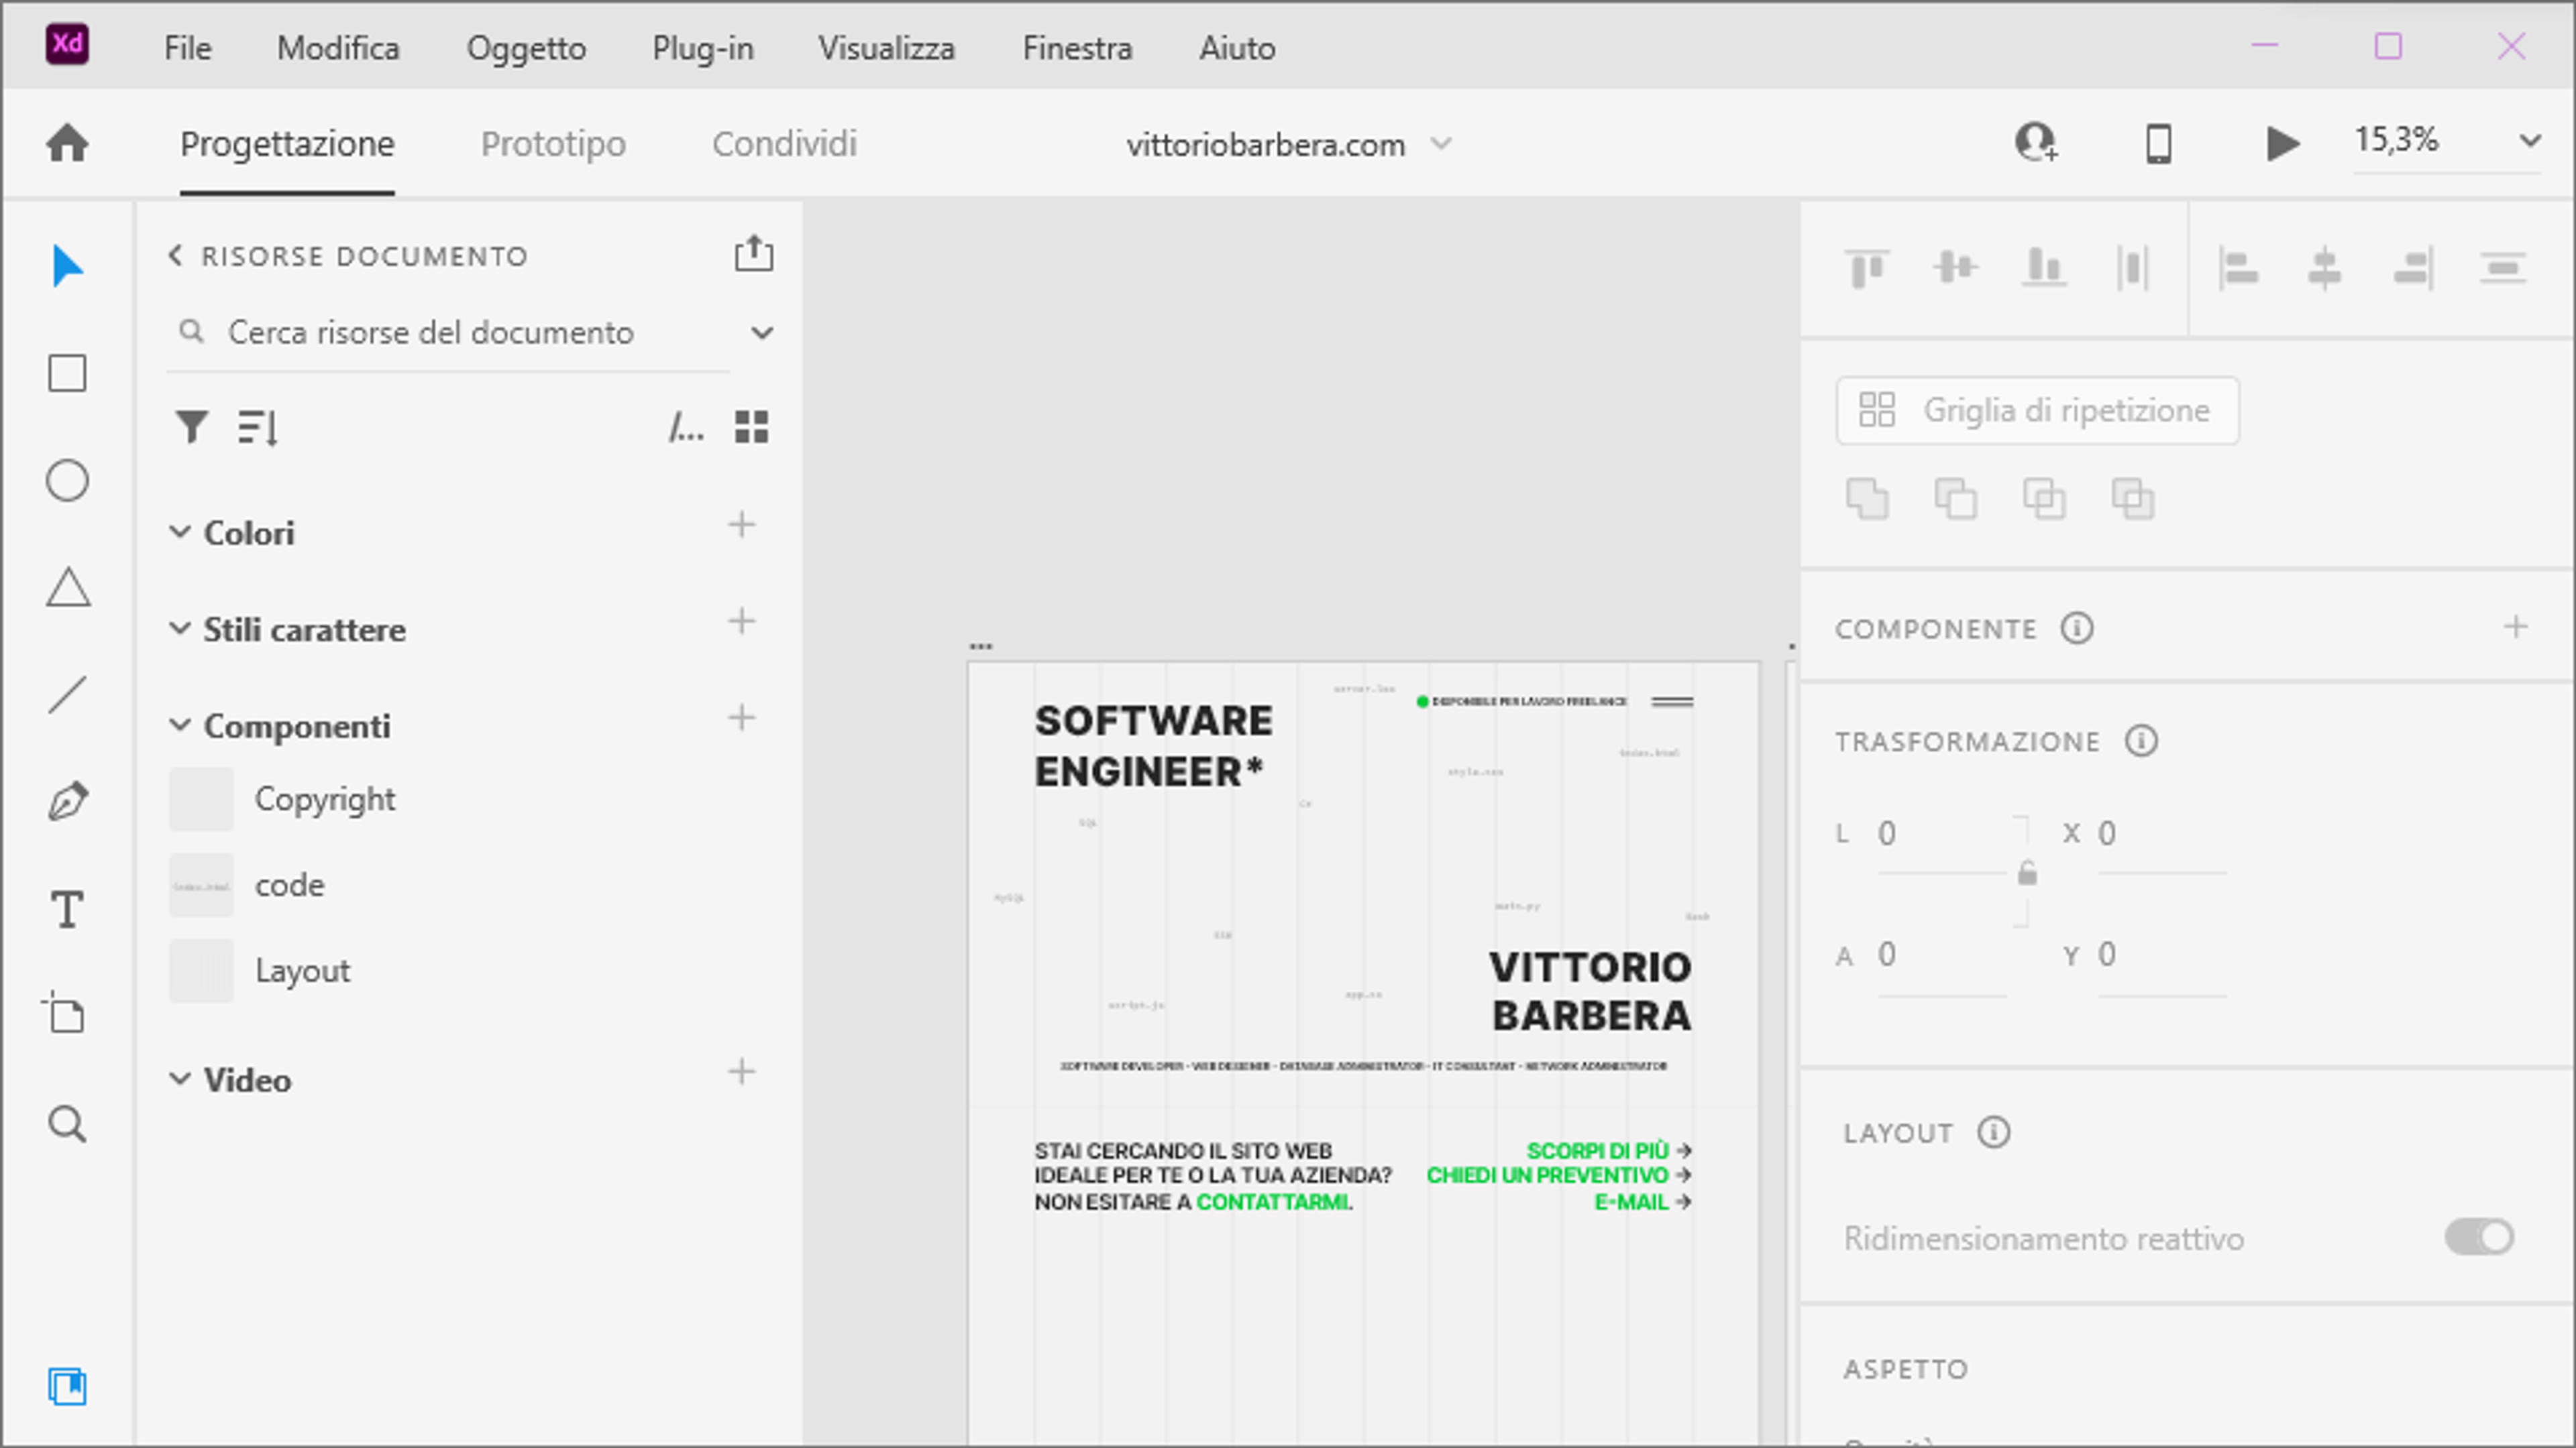The height and width of the screenshot is (1448, 2576).
Task: Select the Text tool
Action: point(67,910)
